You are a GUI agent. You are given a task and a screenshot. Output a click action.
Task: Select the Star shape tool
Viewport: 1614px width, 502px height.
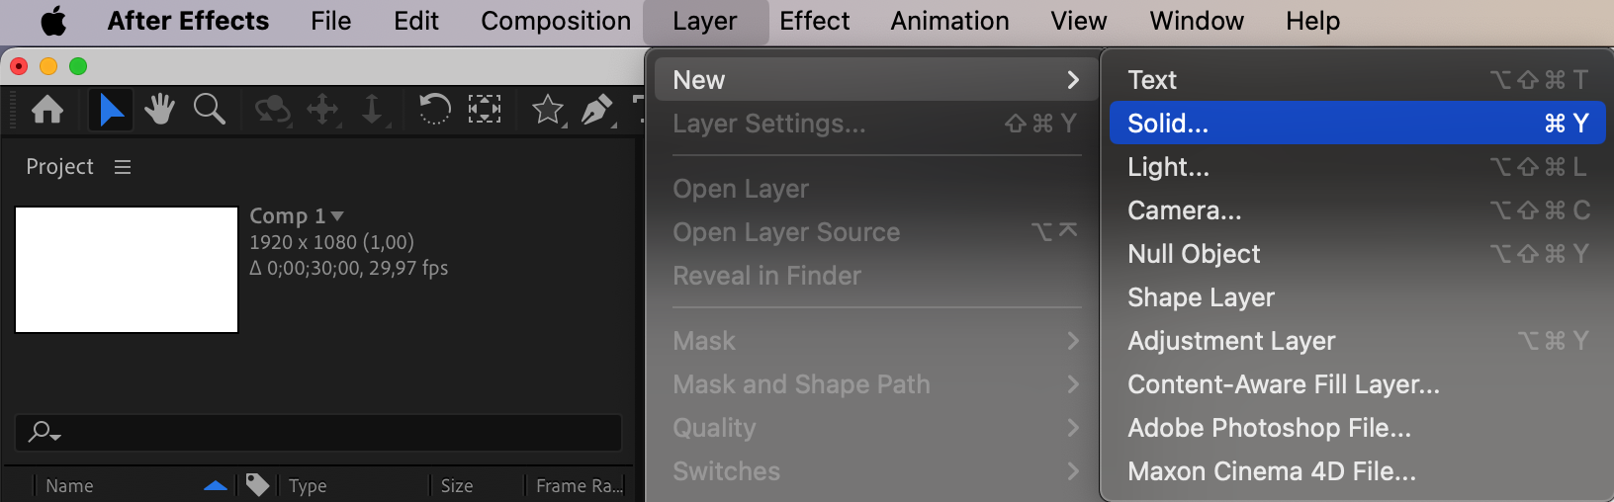tap(548, 109)
